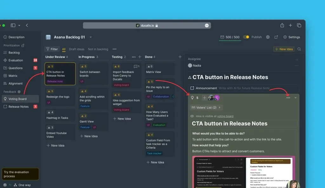Click the Safari share icon
This screenshot has height=188, width=325.
(x=282, y=25)
